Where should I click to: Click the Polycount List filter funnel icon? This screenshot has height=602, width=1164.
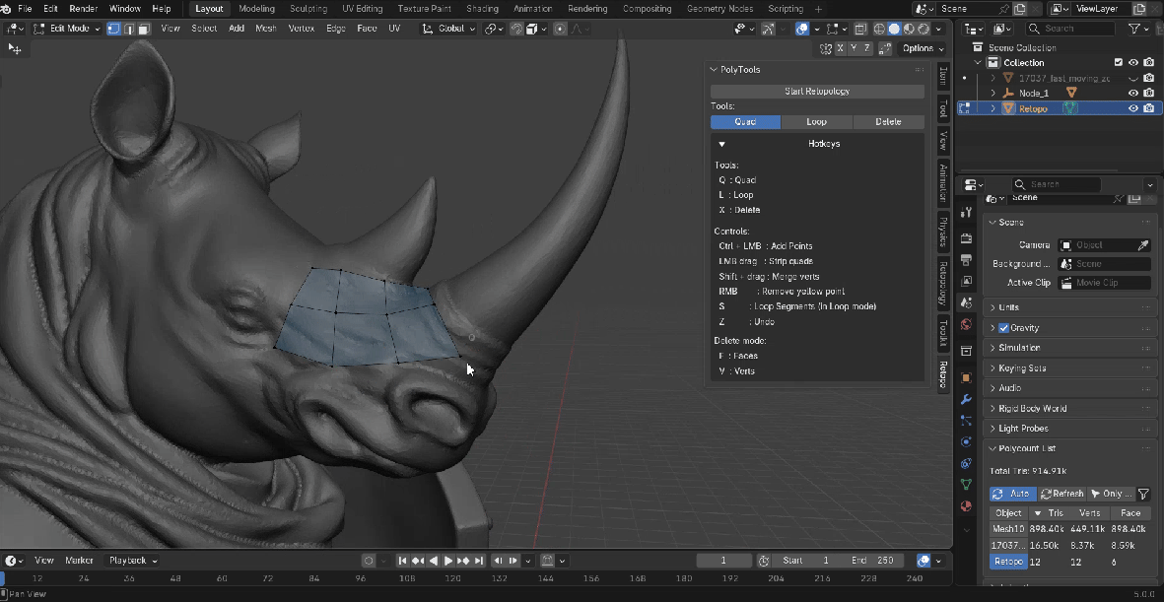(1143, 494)
